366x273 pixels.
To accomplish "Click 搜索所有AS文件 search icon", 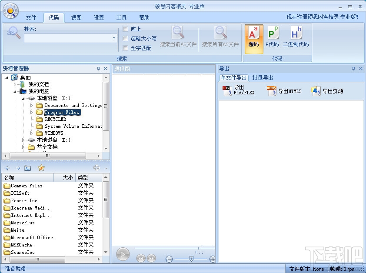I will point(220,33).
